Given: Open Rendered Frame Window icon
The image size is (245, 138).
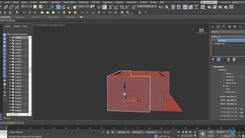Looking at the screenshot, I should click(215, 7).
